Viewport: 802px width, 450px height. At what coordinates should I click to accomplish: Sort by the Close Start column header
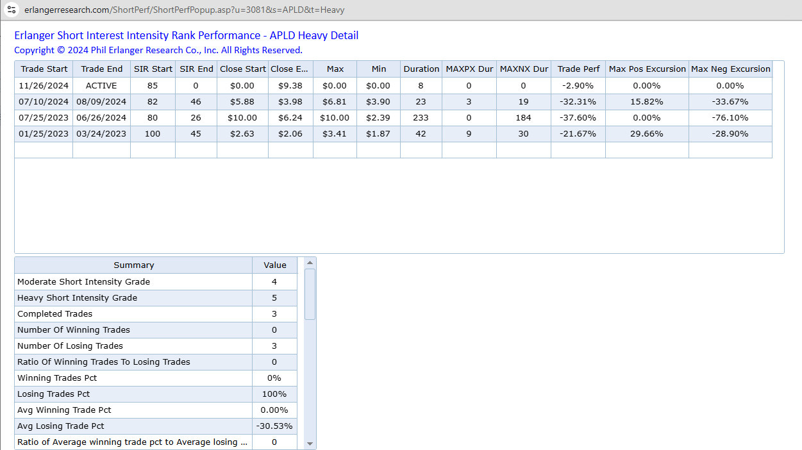(x=243, y=69)
